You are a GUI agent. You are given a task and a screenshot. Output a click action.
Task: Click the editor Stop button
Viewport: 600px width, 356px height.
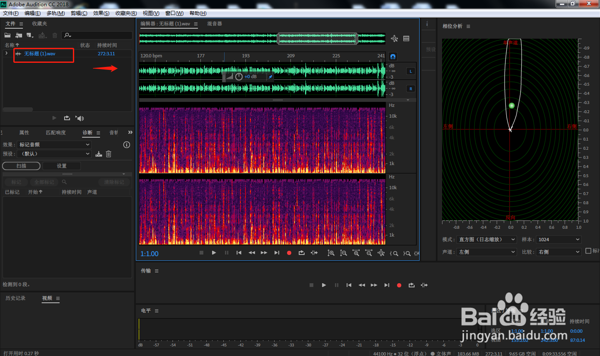coord(201,253)
